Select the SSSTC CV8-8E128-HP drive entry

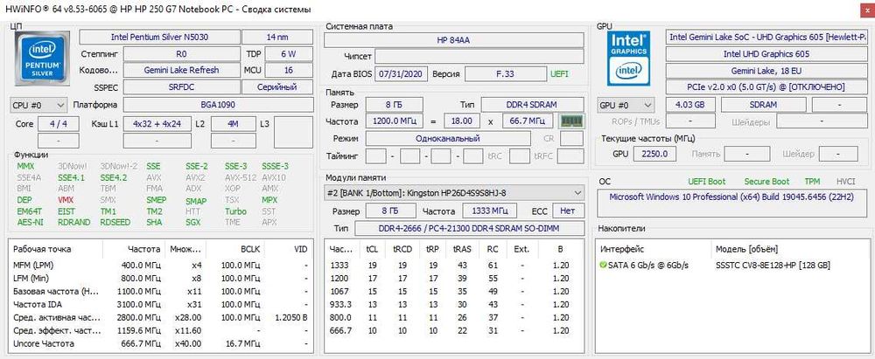pyautogui.click(x=773, y=266)
